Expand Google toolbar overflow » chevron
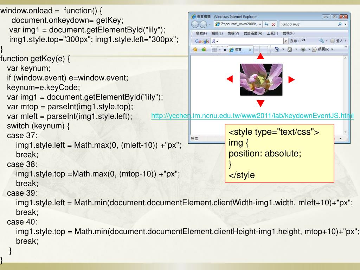 [x=304, y=40]
